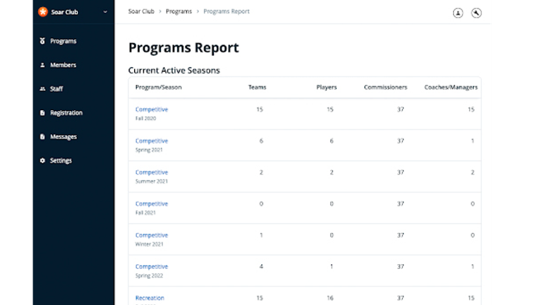
Task: Open Competitive Winter 2021 program link
Action: [x=152, y=235]
